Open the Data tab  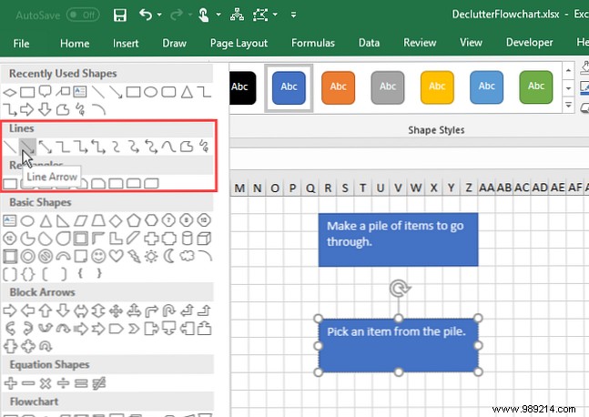pos(369,43)
